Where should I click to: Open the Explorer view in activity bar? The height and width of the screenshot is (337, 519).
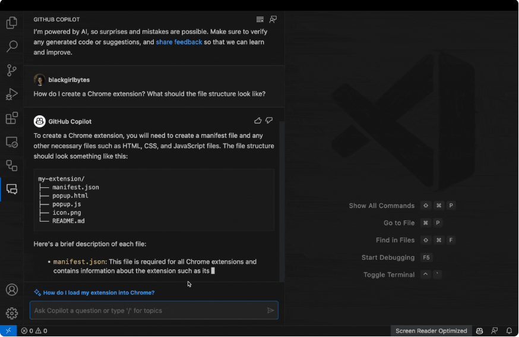point(12,23)
